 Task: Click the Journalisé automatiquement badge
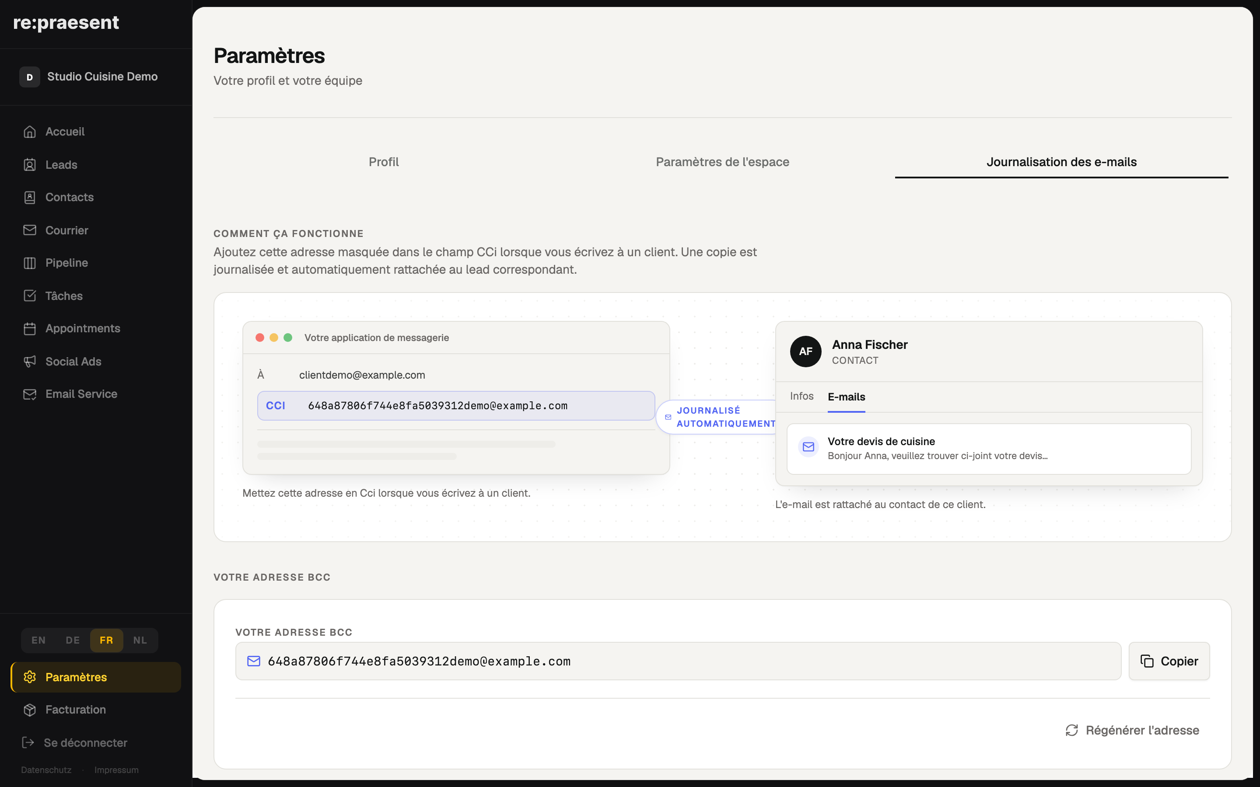point(717,417)
